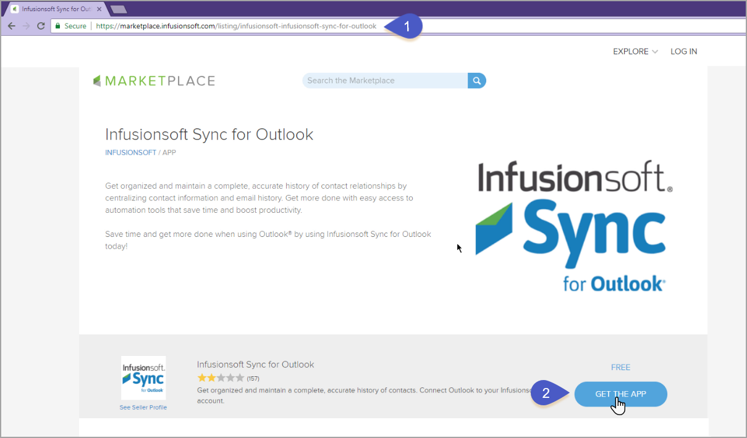Click the (157) review count
The height and width of the screenshot is (438, 747).
click(253, 378)
